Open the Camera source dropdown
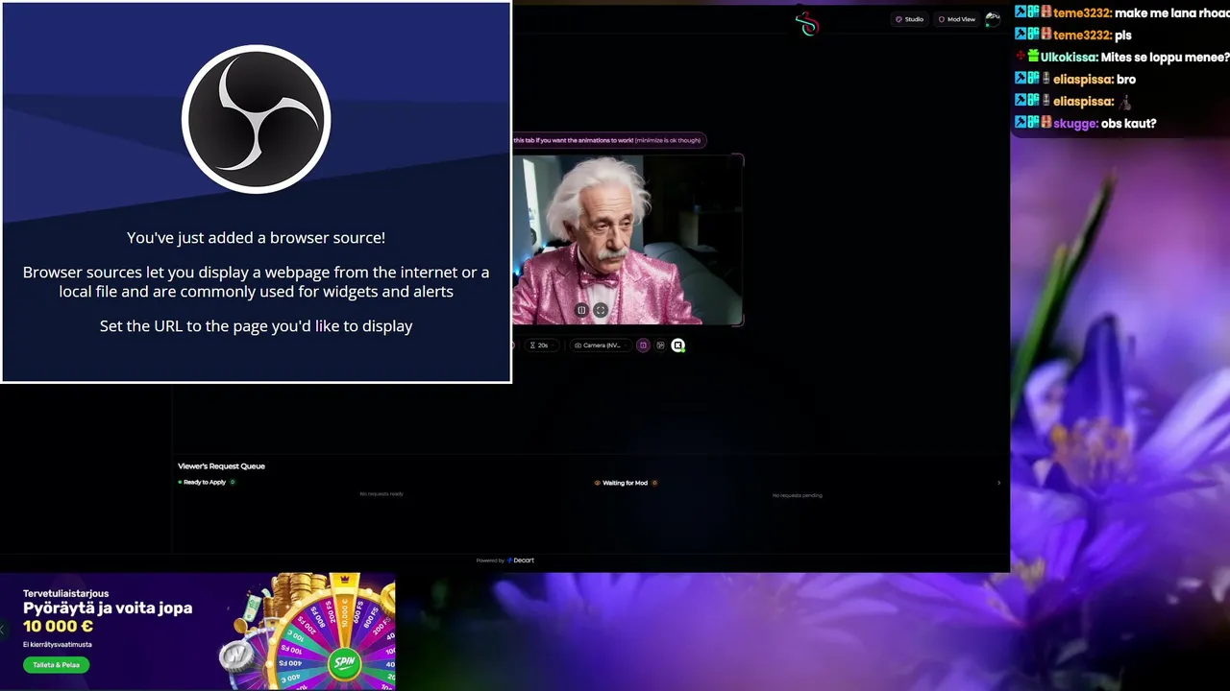This screenshot has width=1230, height=691. (x=601, y=345)
